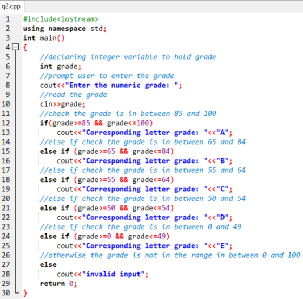Screen dimensions: 303x299
Task: Click the cout line printing "E"
Action: [144, 246]
